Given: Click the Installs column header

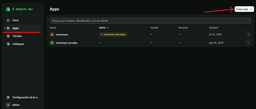Looking at the screenshot, I should click(154, 28).
